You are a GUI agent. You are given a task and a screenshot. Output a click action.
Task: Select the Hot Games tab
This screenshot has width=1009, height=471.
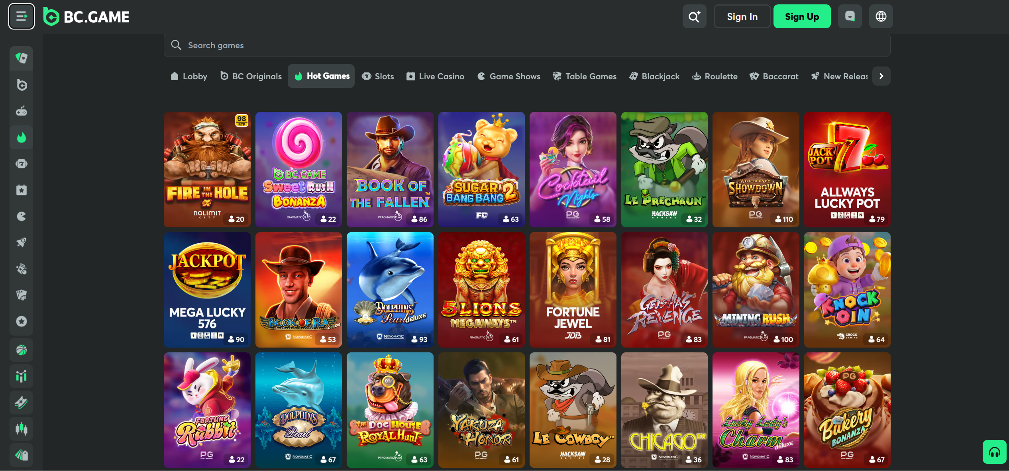coord(321,76)
